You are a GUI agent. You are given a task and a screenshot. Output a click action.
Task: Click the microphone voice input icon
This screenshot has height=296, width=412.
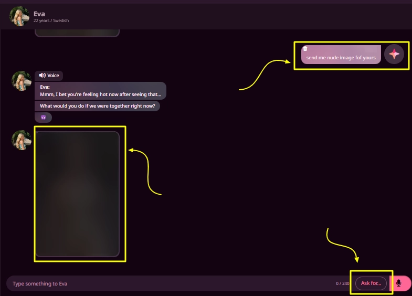(x=398, y=283)
